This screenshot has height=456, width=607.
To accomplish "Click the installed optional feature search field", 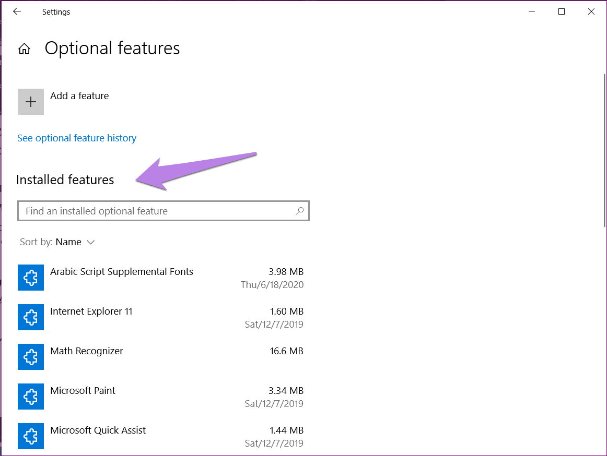I will coord(157,211).
